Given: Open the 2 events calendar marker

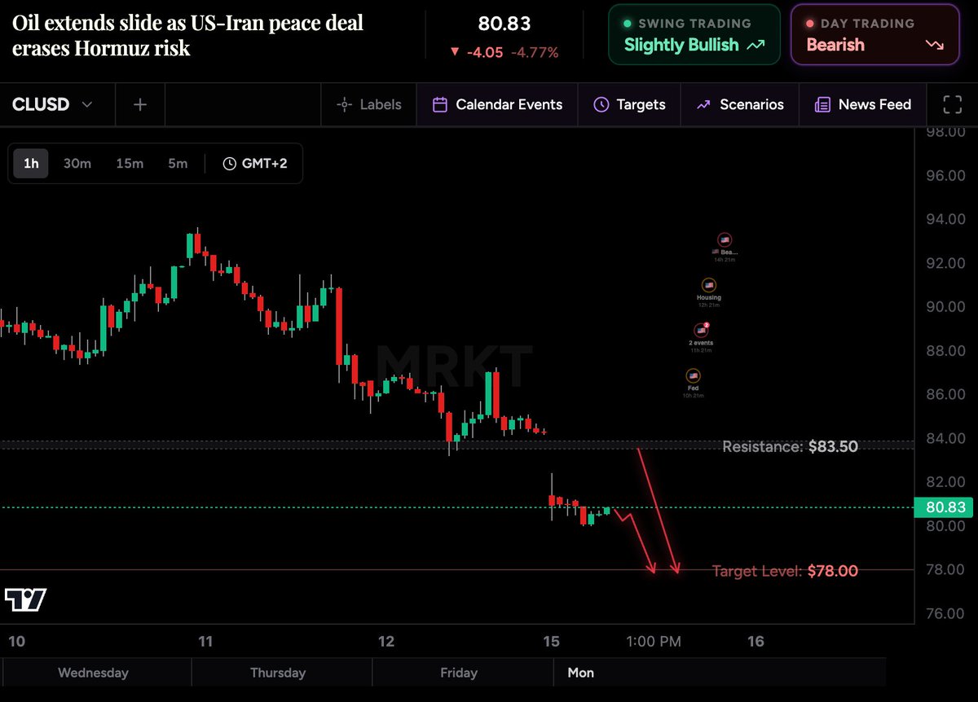Looking at the screenshot, I should 701,331.
